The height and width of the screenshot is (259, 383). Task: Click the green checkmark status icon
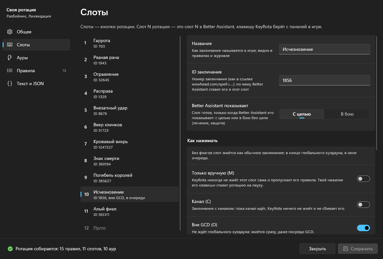point(10,249)
